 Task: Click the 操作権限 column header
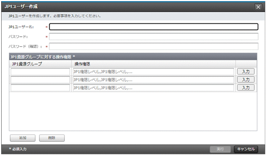154,64
